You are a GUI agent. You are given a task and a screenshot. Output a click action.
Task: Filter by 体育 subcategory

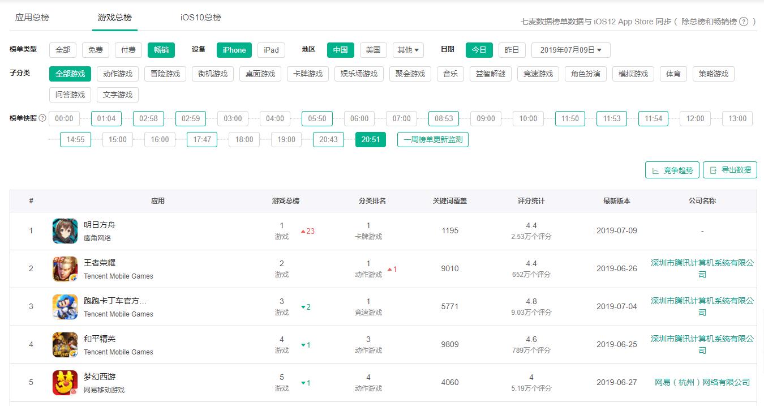[673, 74]
